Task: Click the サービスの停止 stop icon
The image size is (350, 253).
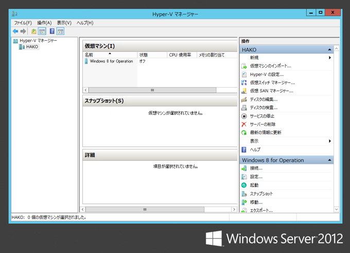Action: point(244,116)
